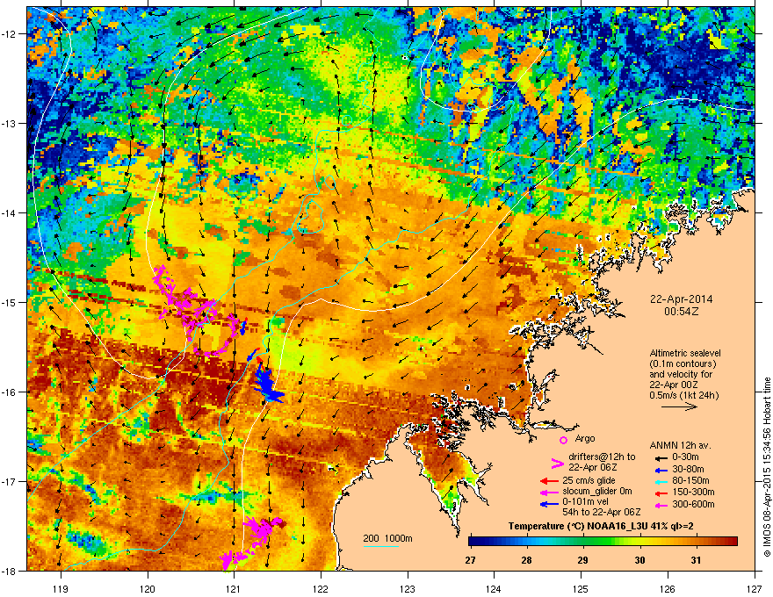Click the '200 1000m' depth contour label
The height and width of the screenshot is (597, 773).
[x=387, y=538]
